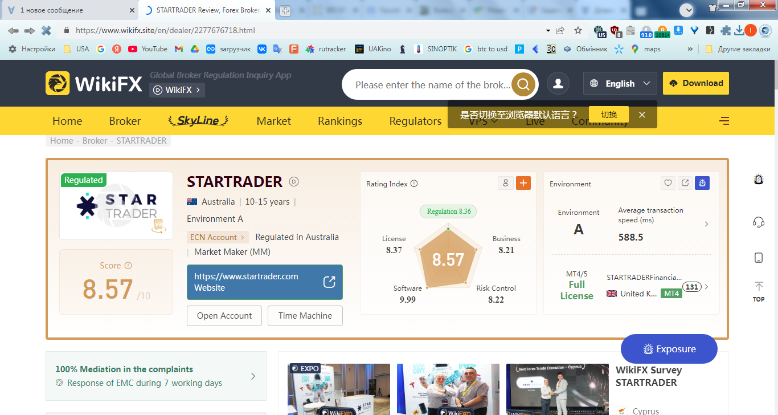Open the user account icon
Screen dimensions: 778x415
(558, 84)
